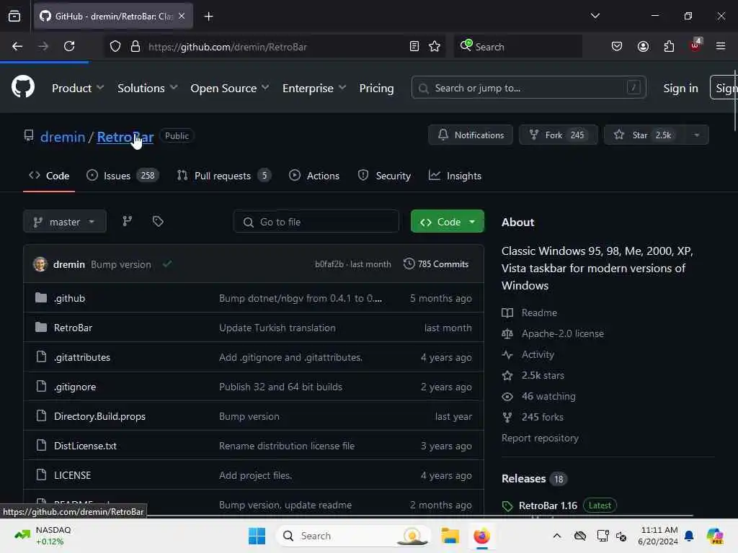Open the extensions puzzle icon
Image resolution: width=738 pixels, height=553 pixels.
point(669,46)
